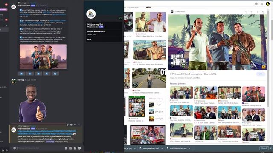Open the shirtless sunglasses man result thumbnail

[x=149, y=50]
